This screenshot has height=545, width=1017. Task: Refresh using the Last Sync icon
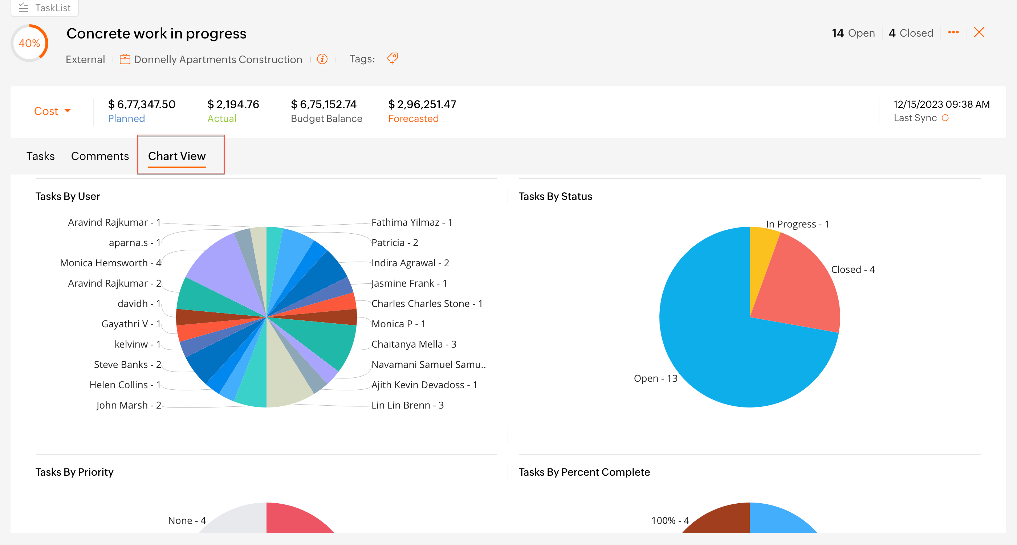[x=945, y=118]
